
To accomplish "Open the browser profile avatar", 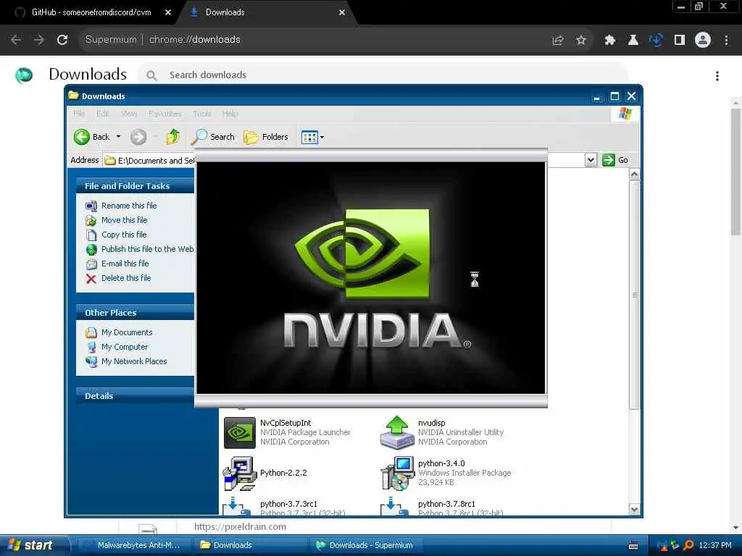I will pos(703,41).
